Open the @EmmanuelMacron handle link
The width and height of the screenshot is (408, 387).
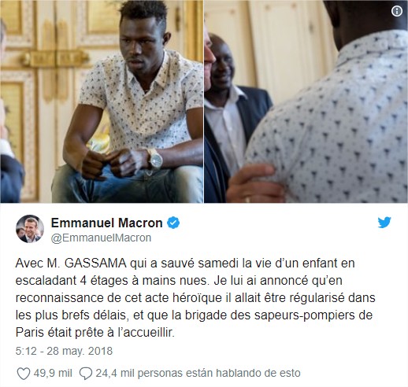tap(101, 238)
